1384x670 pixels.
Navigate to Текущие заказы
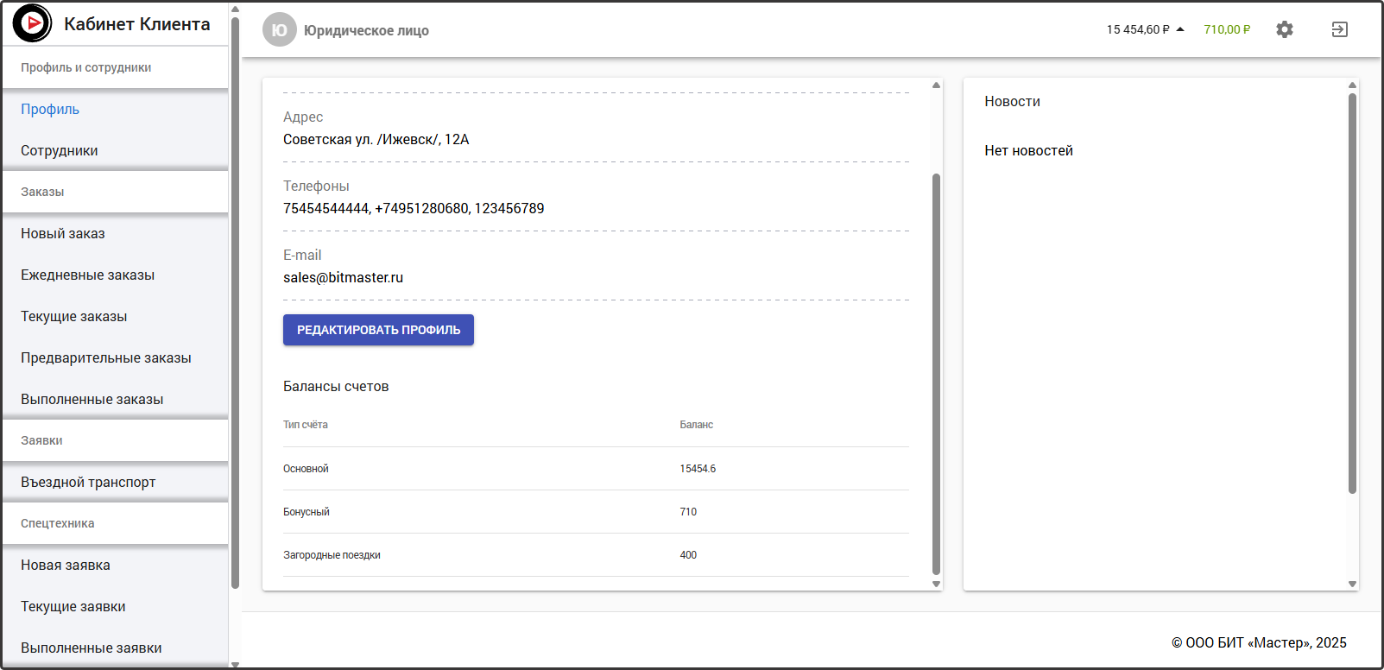[x=74, y=316]
